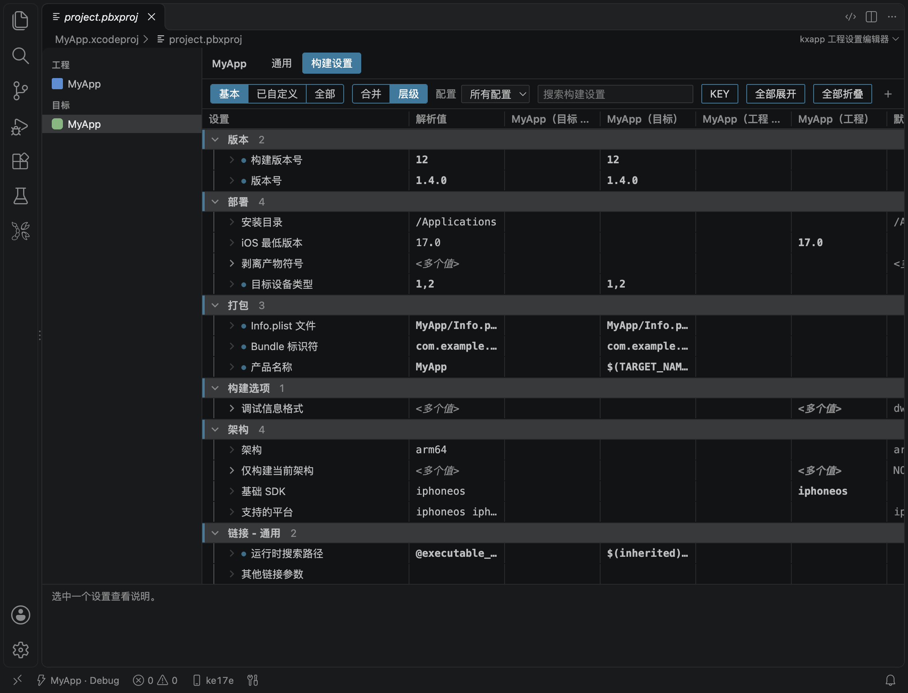Open the 所有配置 configuration dropdown
The height and width of the screenshot is (693, 908).
495,94
